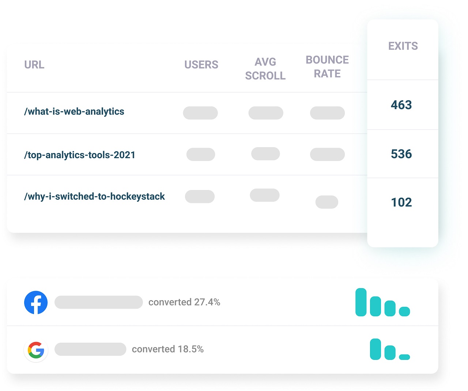468x391 pixels.
Task: Select the EXITS column header
Action: [403, 46]
